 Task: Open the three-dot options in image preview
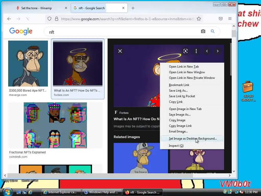196,51
